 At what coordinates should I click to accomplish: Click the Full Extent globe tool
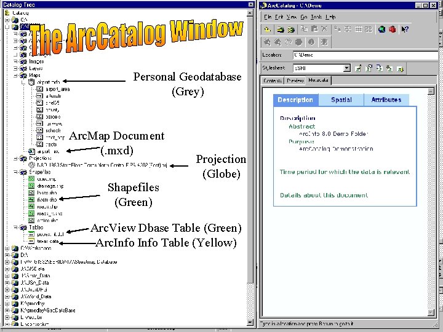(x=298, y=42)
